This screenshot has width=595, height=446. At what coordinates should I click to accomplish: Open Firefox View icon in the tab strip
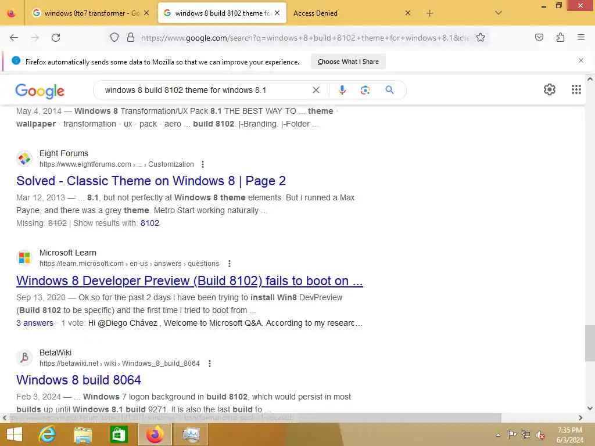tap(12, 13)
